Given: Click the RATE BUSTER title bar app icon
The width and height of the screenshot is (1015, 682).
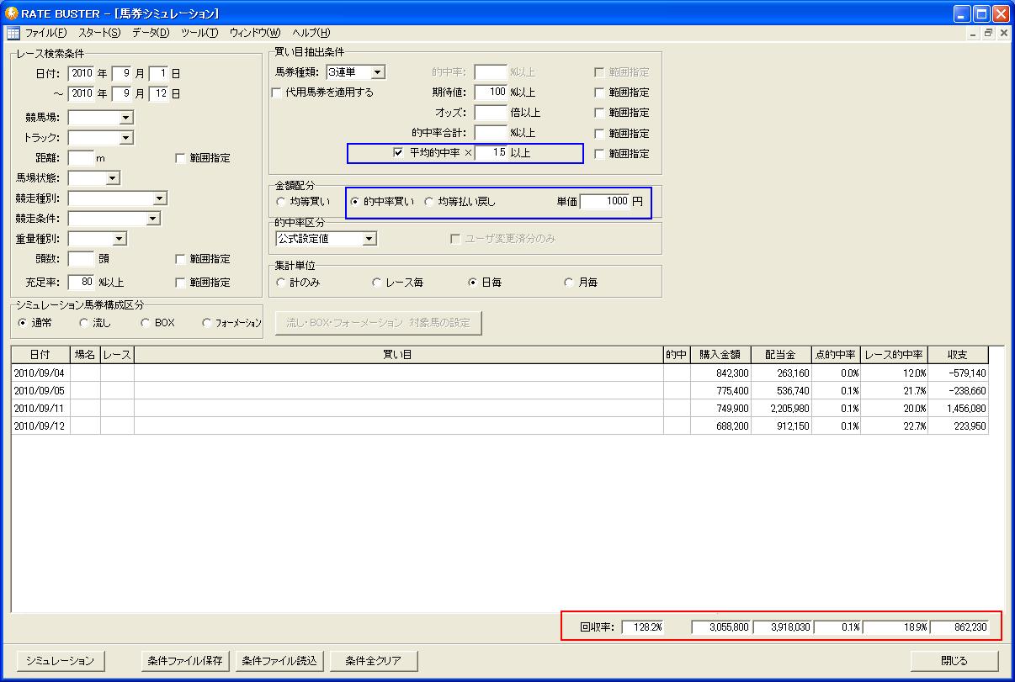Looking at the screenshot, I should click(11, 13).
